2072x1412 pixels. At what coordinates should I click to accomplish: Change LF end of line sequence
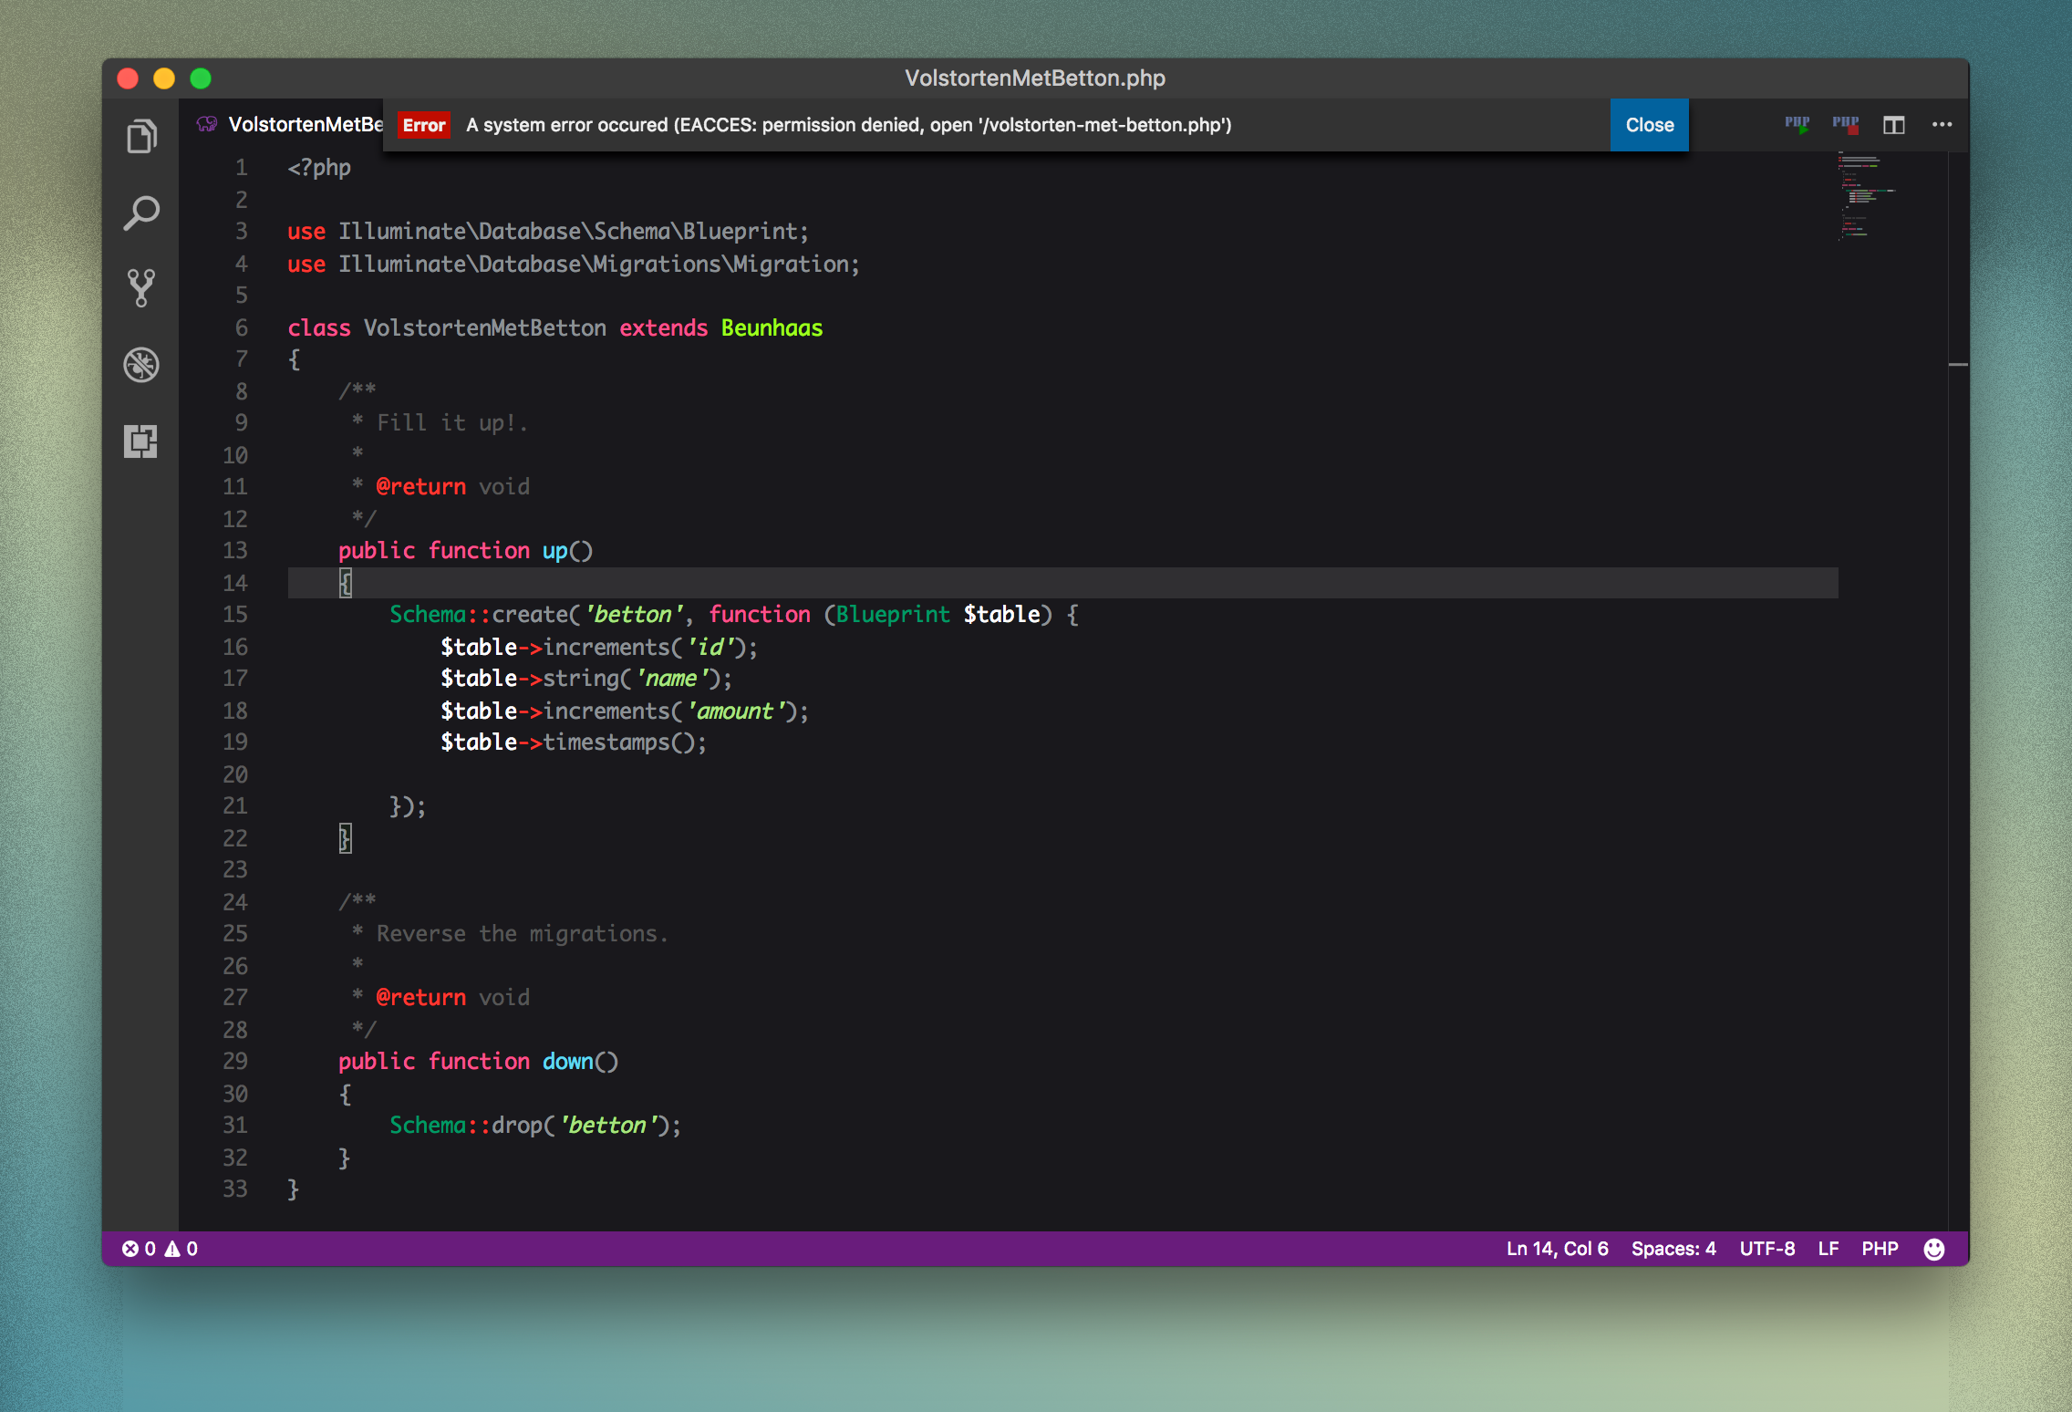[1828, 1249]
